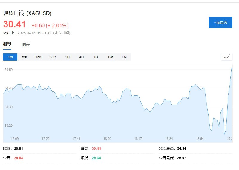Click the 17:26 time axis label

(45, 139)
